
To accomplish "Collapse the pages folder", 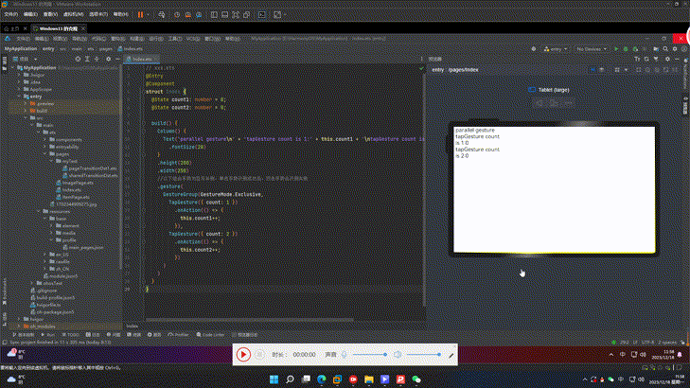I will pyautogui.click(x=44, y=154).
